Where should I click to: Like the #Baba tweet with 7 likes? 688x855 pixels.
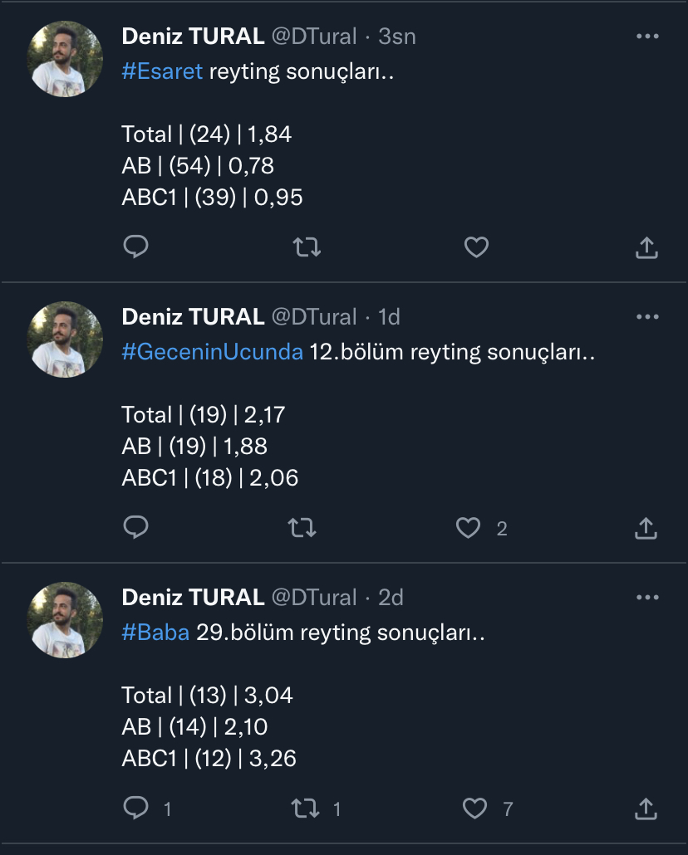point(474,808)
